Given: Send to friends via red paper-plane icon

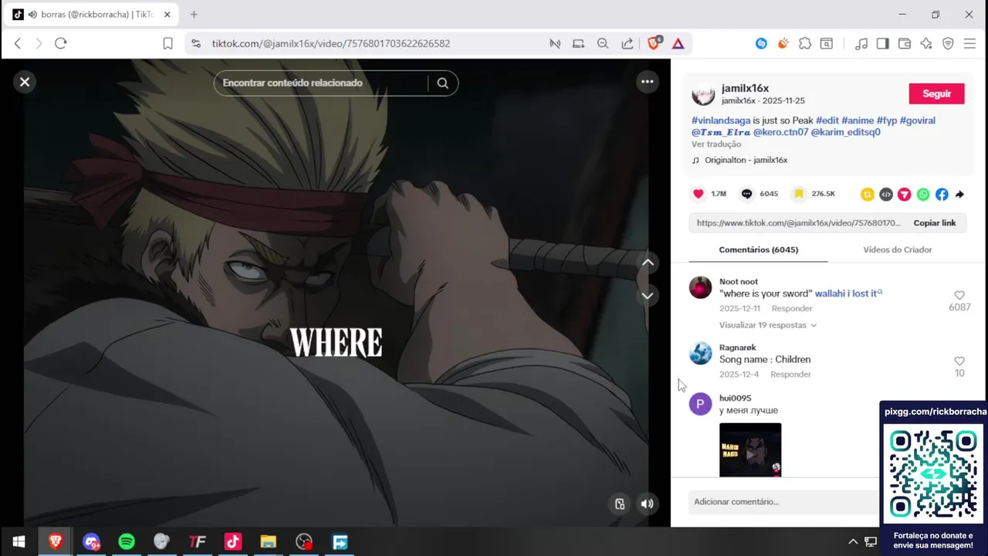Looking at the screenshot, I should pos(905,195).
